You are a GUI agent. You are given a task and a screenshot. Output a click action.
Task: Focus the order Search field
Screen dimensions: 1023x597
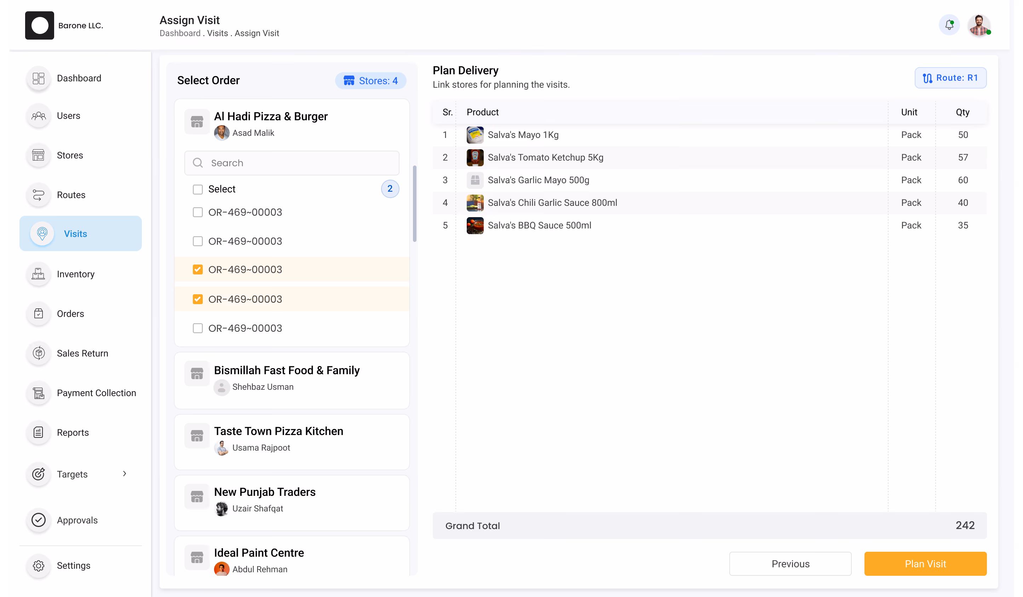point(292,163)
